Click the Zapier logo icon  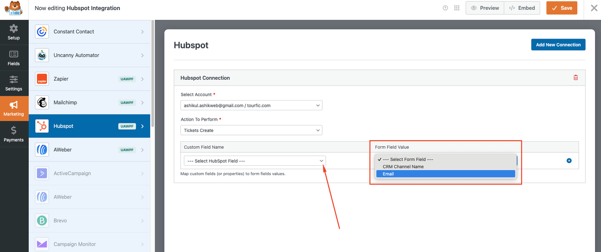point(42,79)
